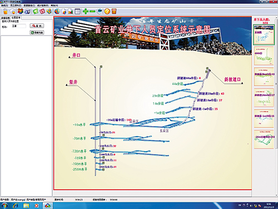Click the name input field in left panel
The height and width of the screenshot is (209, 278).
[19, 26]
